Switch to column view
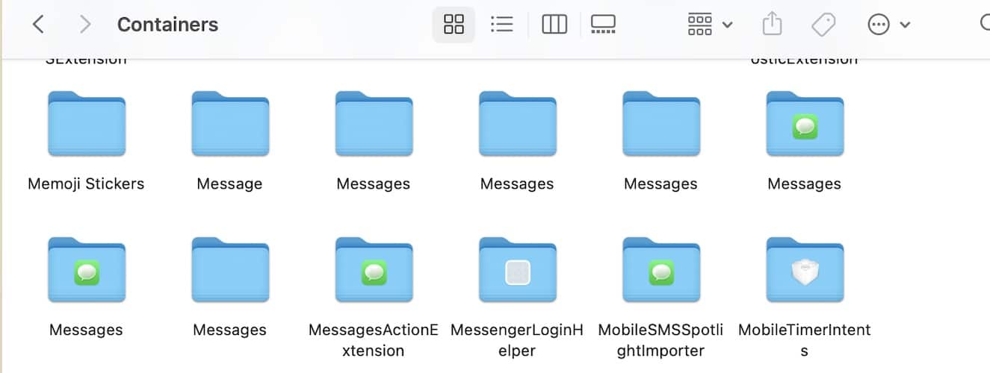Image resolution: width=990 pixels, height=373 pixels. (554, 25)
